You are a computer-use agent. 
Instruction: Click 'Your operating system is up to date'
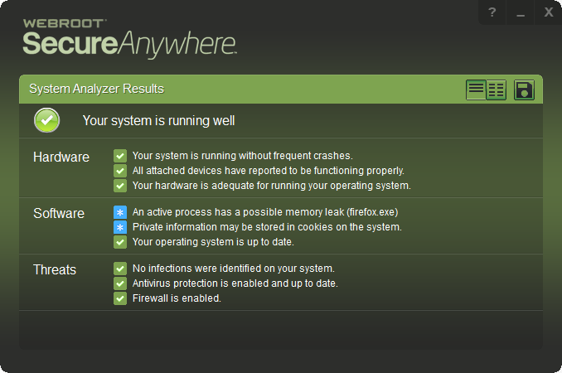[x=213, y=242]
